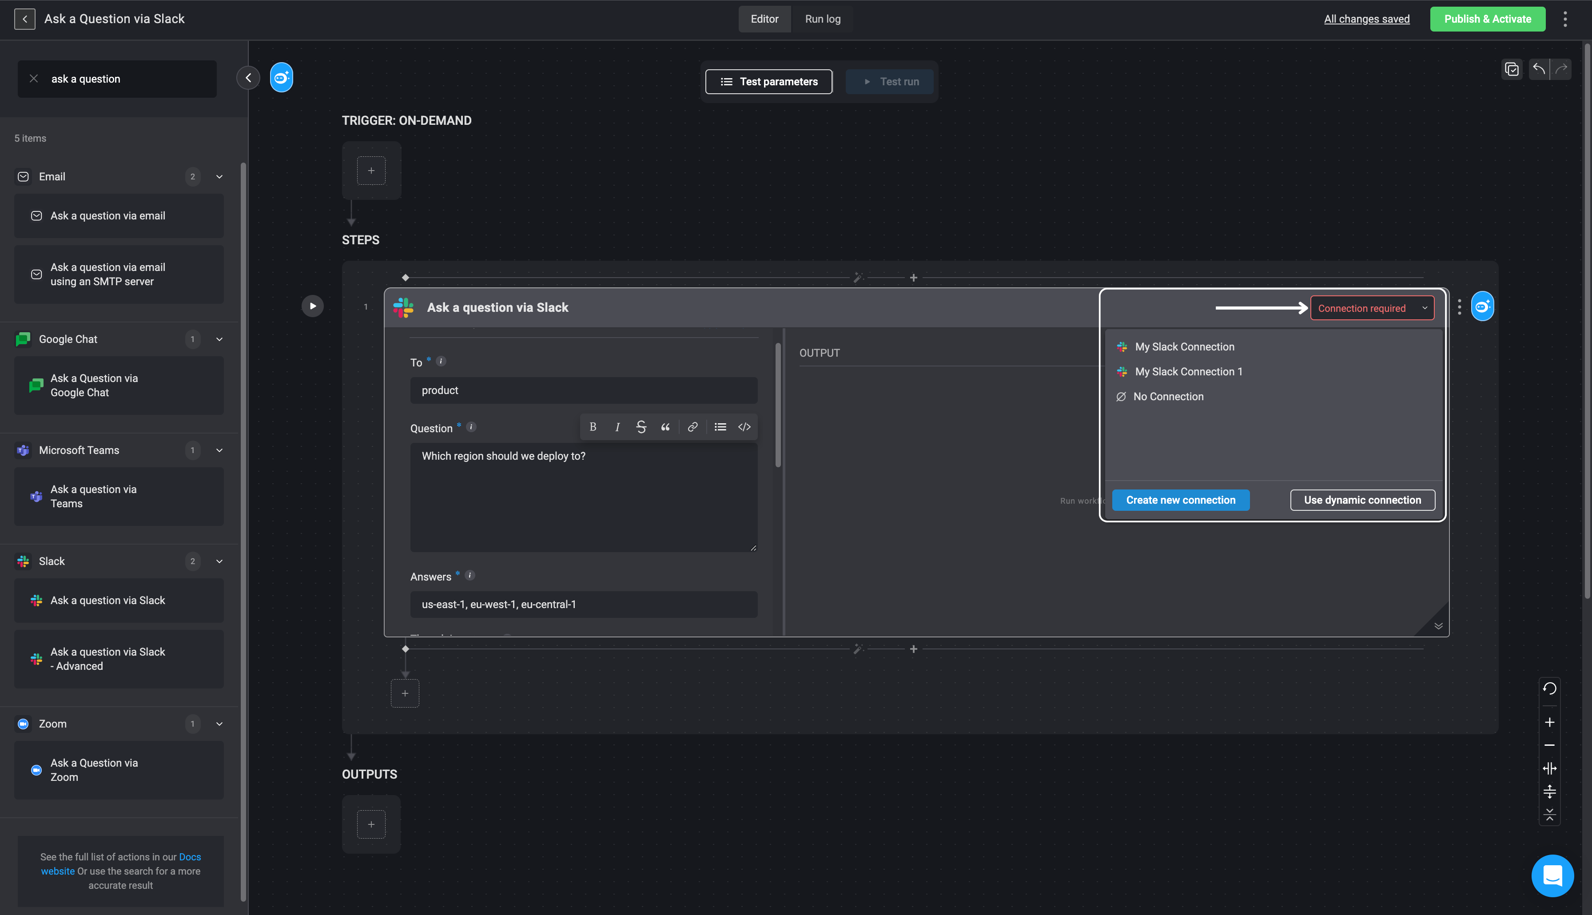Show info tooltip for the Question field
The height and width of the screenshot is (915, 1592).
click(x=471, y=427)
